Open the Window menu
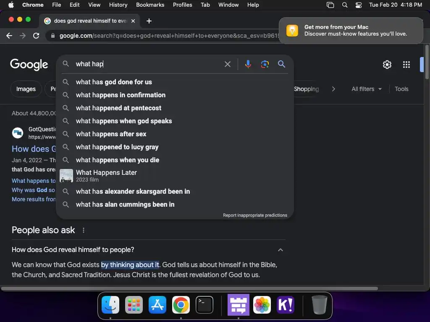The image size is (430, 322). click(228, 5)
